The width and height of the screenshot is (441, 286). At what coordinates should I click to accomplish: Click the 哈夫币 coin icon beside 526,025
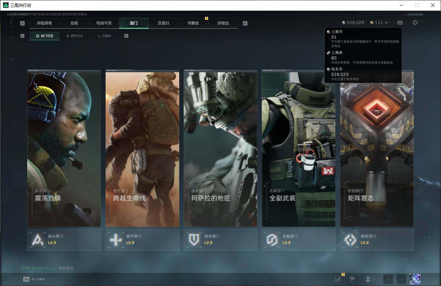click(344, 23)
